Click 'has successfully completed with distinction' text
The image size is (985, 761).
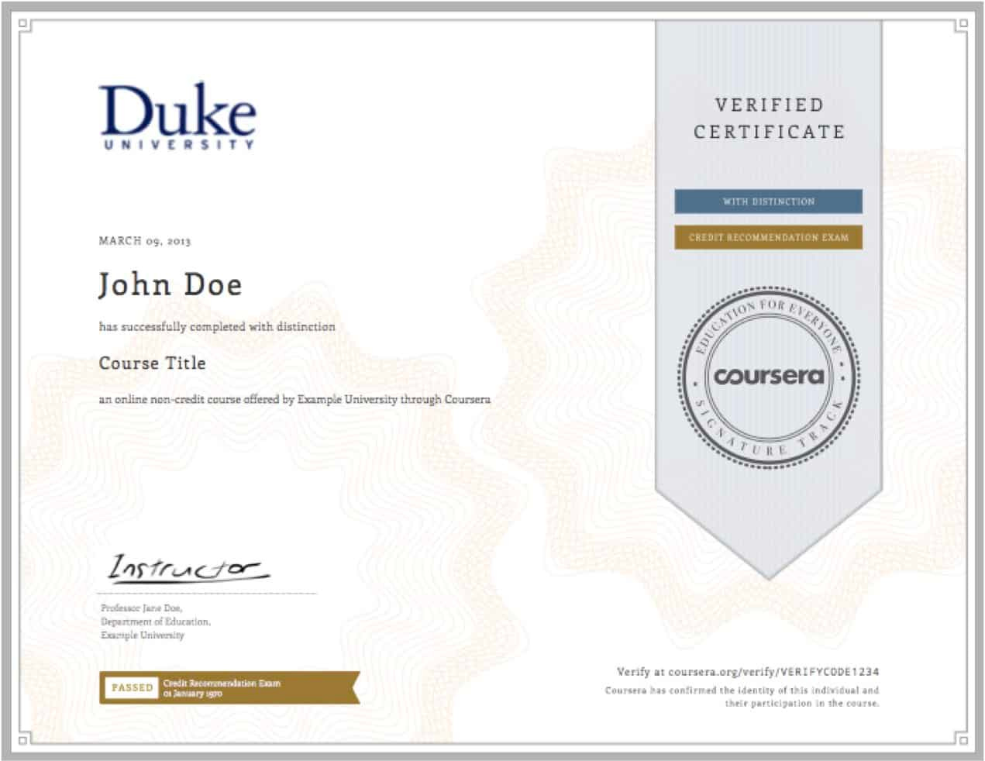(217, 327)
